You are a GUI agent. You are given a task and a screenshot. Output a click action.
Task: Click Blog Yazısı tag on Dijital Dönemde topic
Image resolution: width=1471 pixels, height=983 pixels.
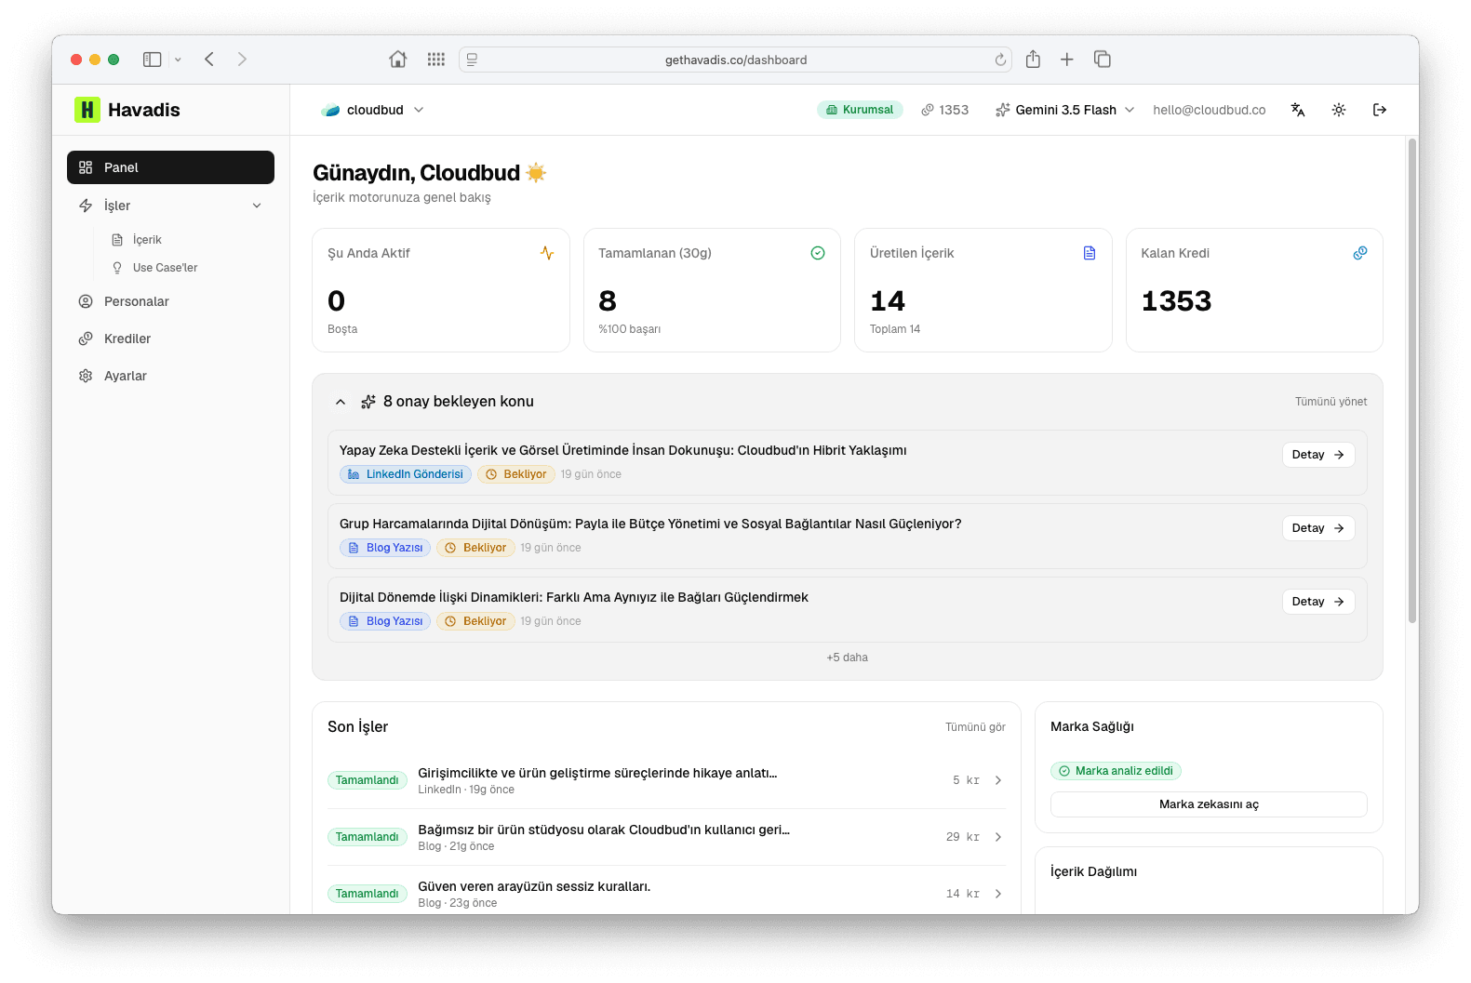[385, 621]
